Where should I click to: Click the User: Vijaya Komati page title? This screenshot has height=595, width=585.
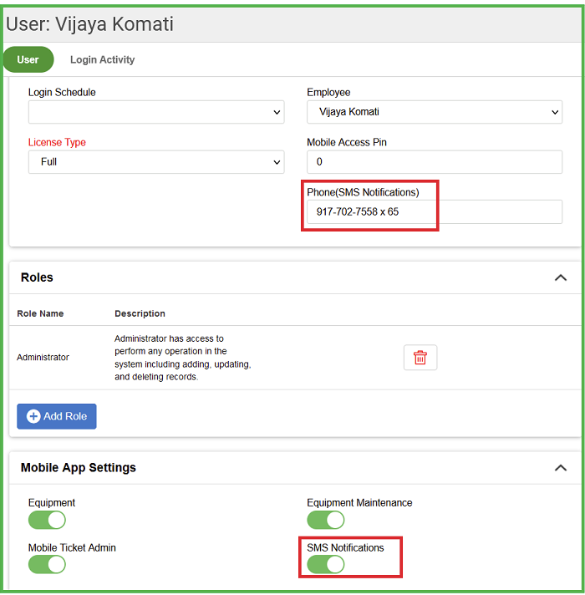click(x=90, y=24)
